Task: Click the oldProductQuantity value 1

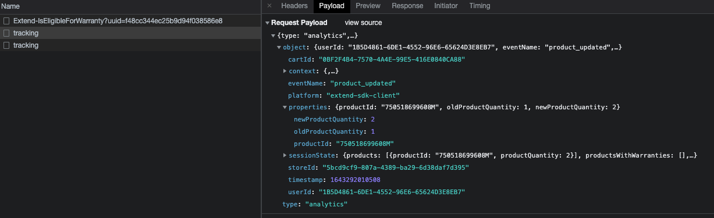Action: point(372,131)
